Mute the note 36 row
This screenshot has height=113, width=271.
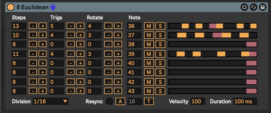pyautogui.click(x=149, y=26)
